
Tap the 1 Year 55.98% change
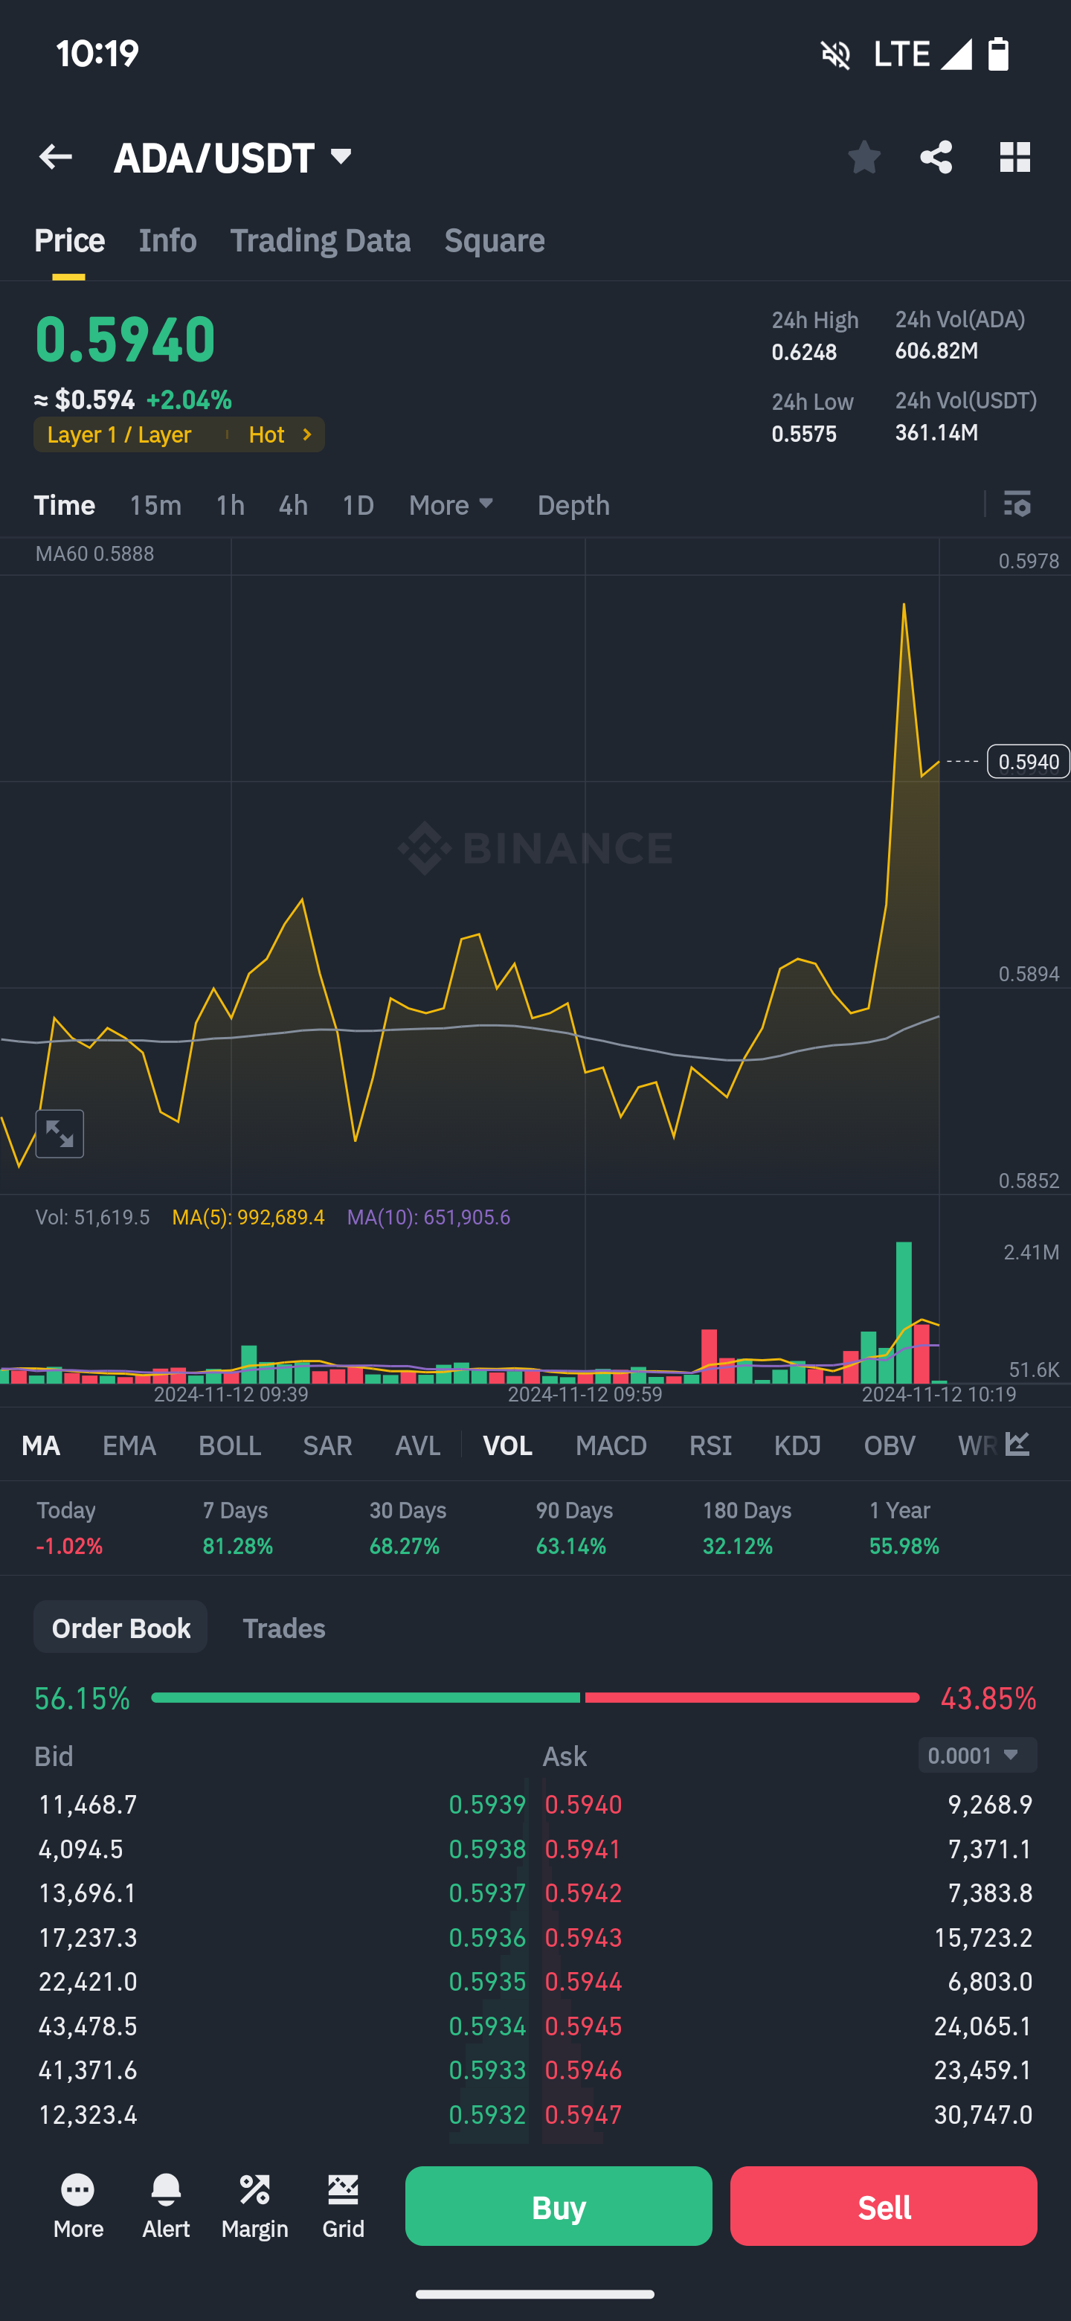904,1528
